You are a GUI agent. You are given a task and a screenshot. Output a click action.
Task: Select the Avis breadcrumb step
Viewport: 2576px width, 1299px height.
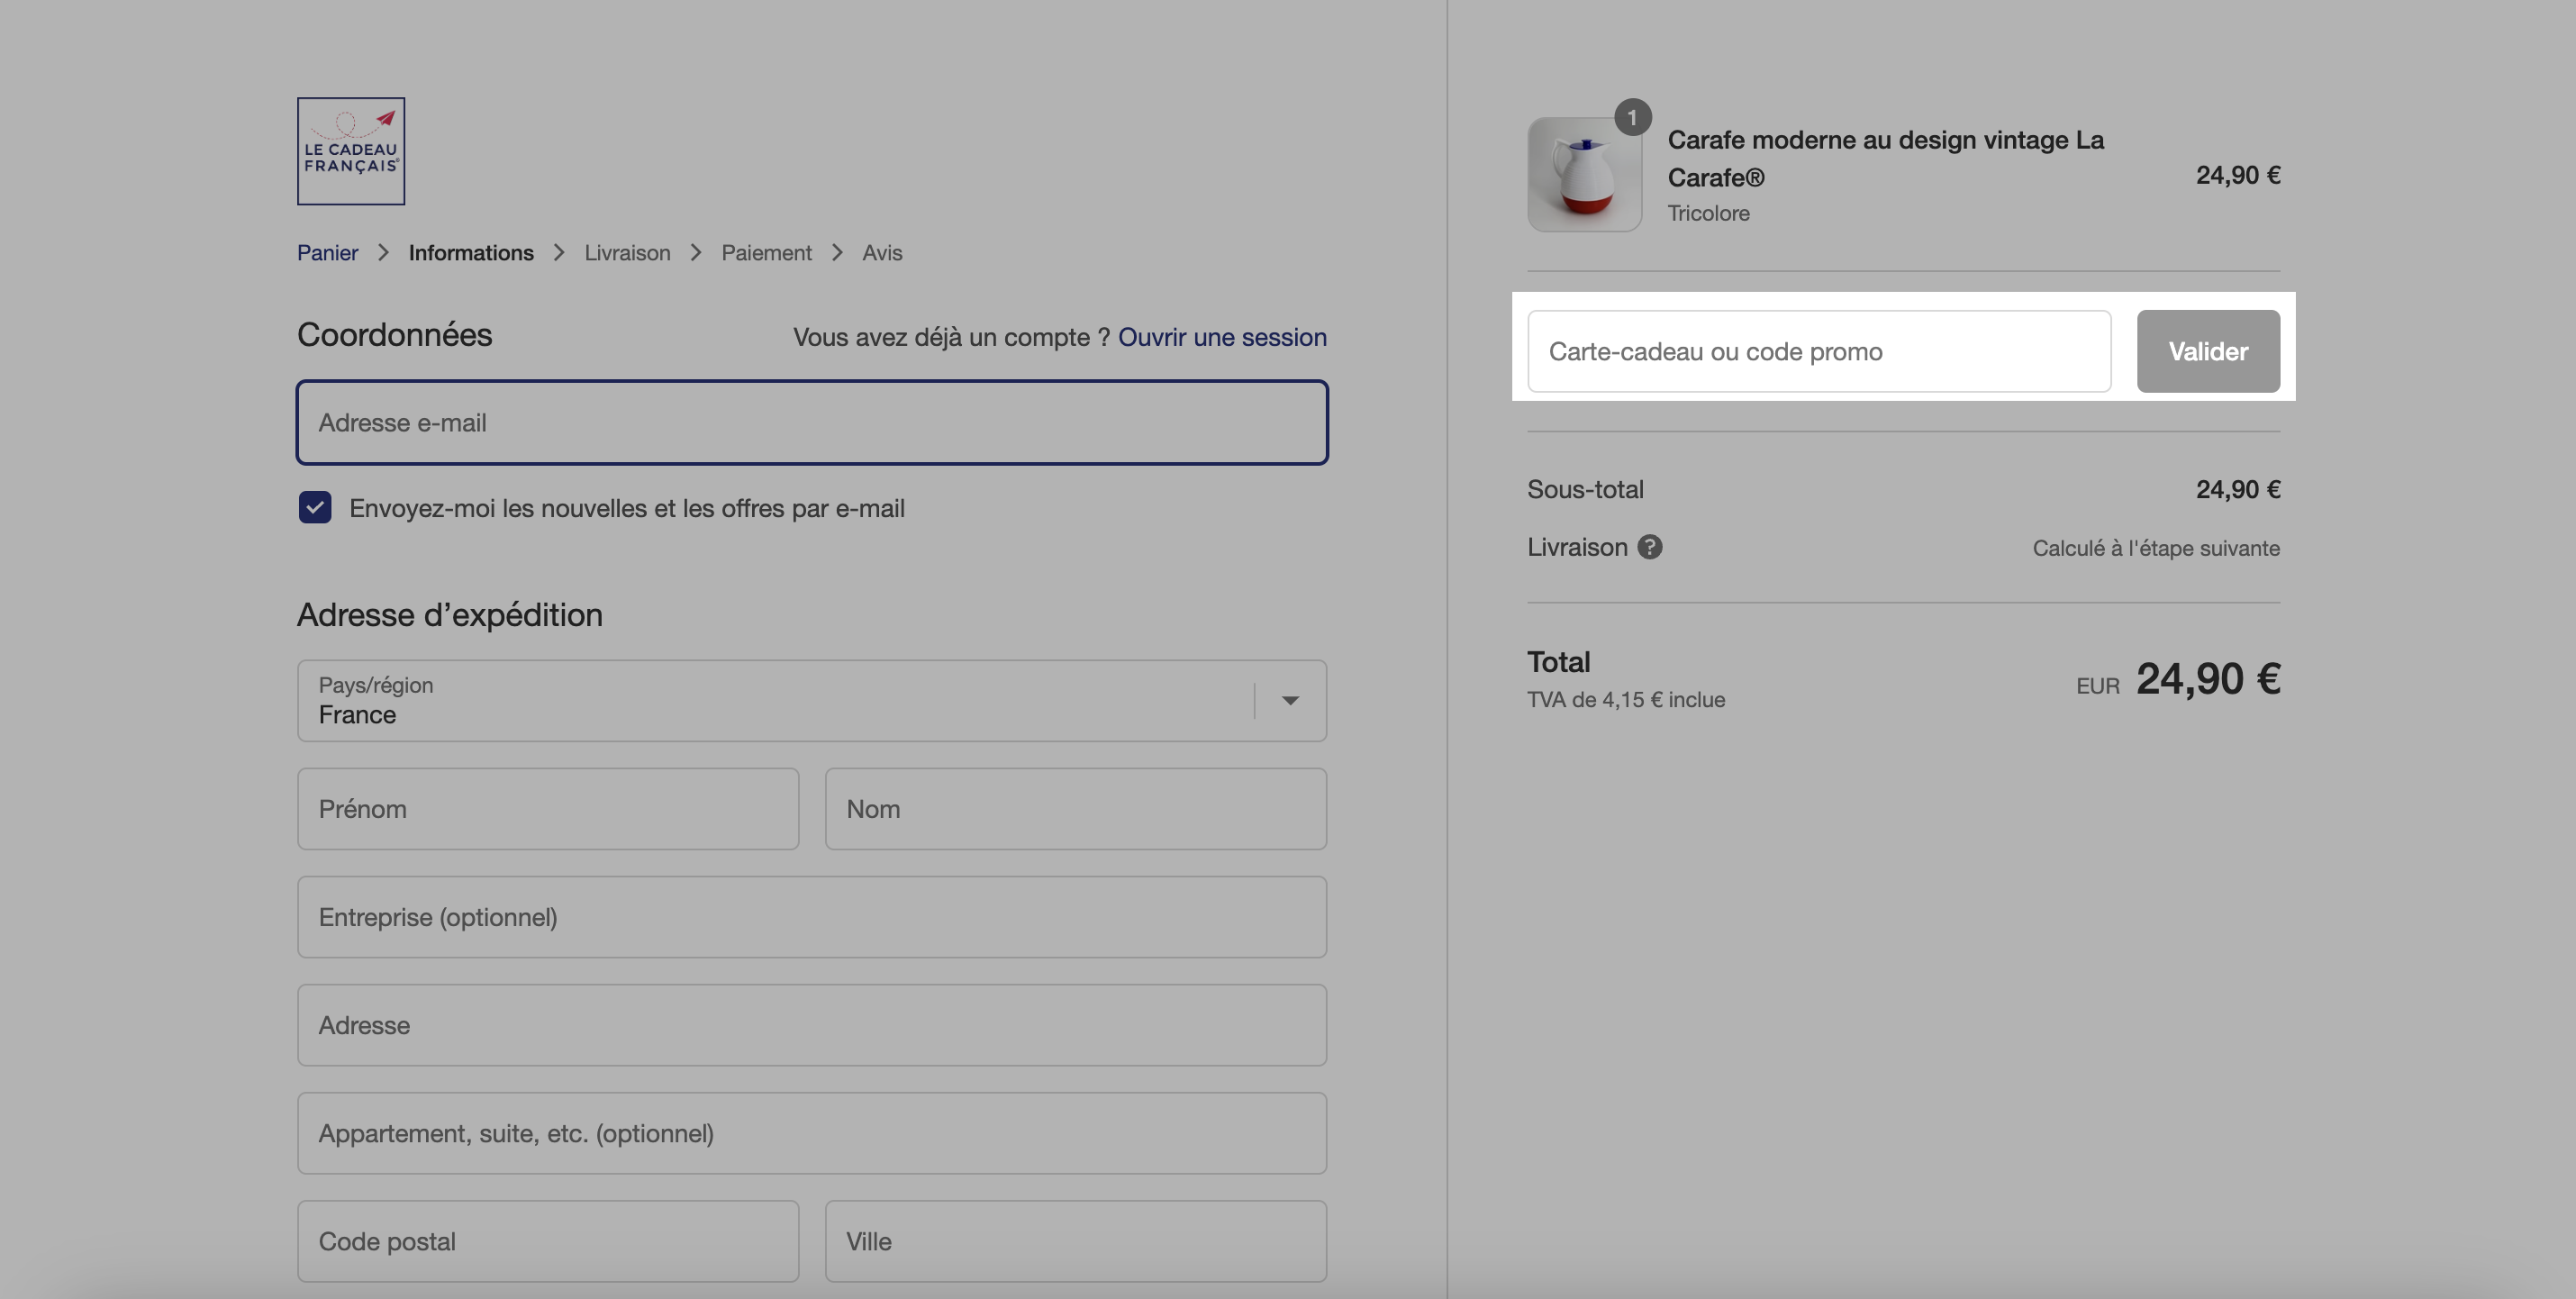pos(882,253)
